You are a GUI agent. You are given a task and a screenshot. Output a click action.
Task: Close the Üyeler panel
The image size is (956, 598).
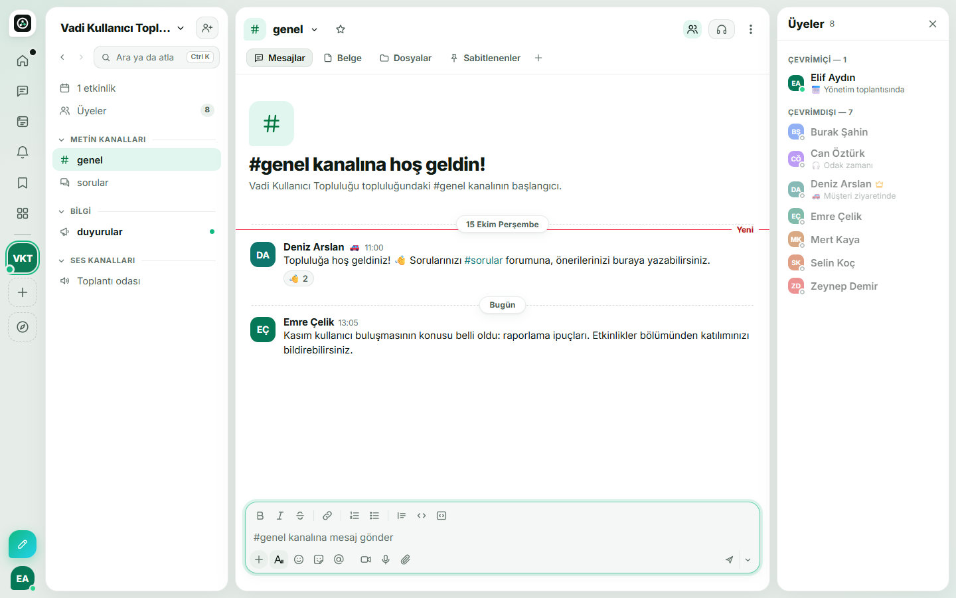(933, 24)
